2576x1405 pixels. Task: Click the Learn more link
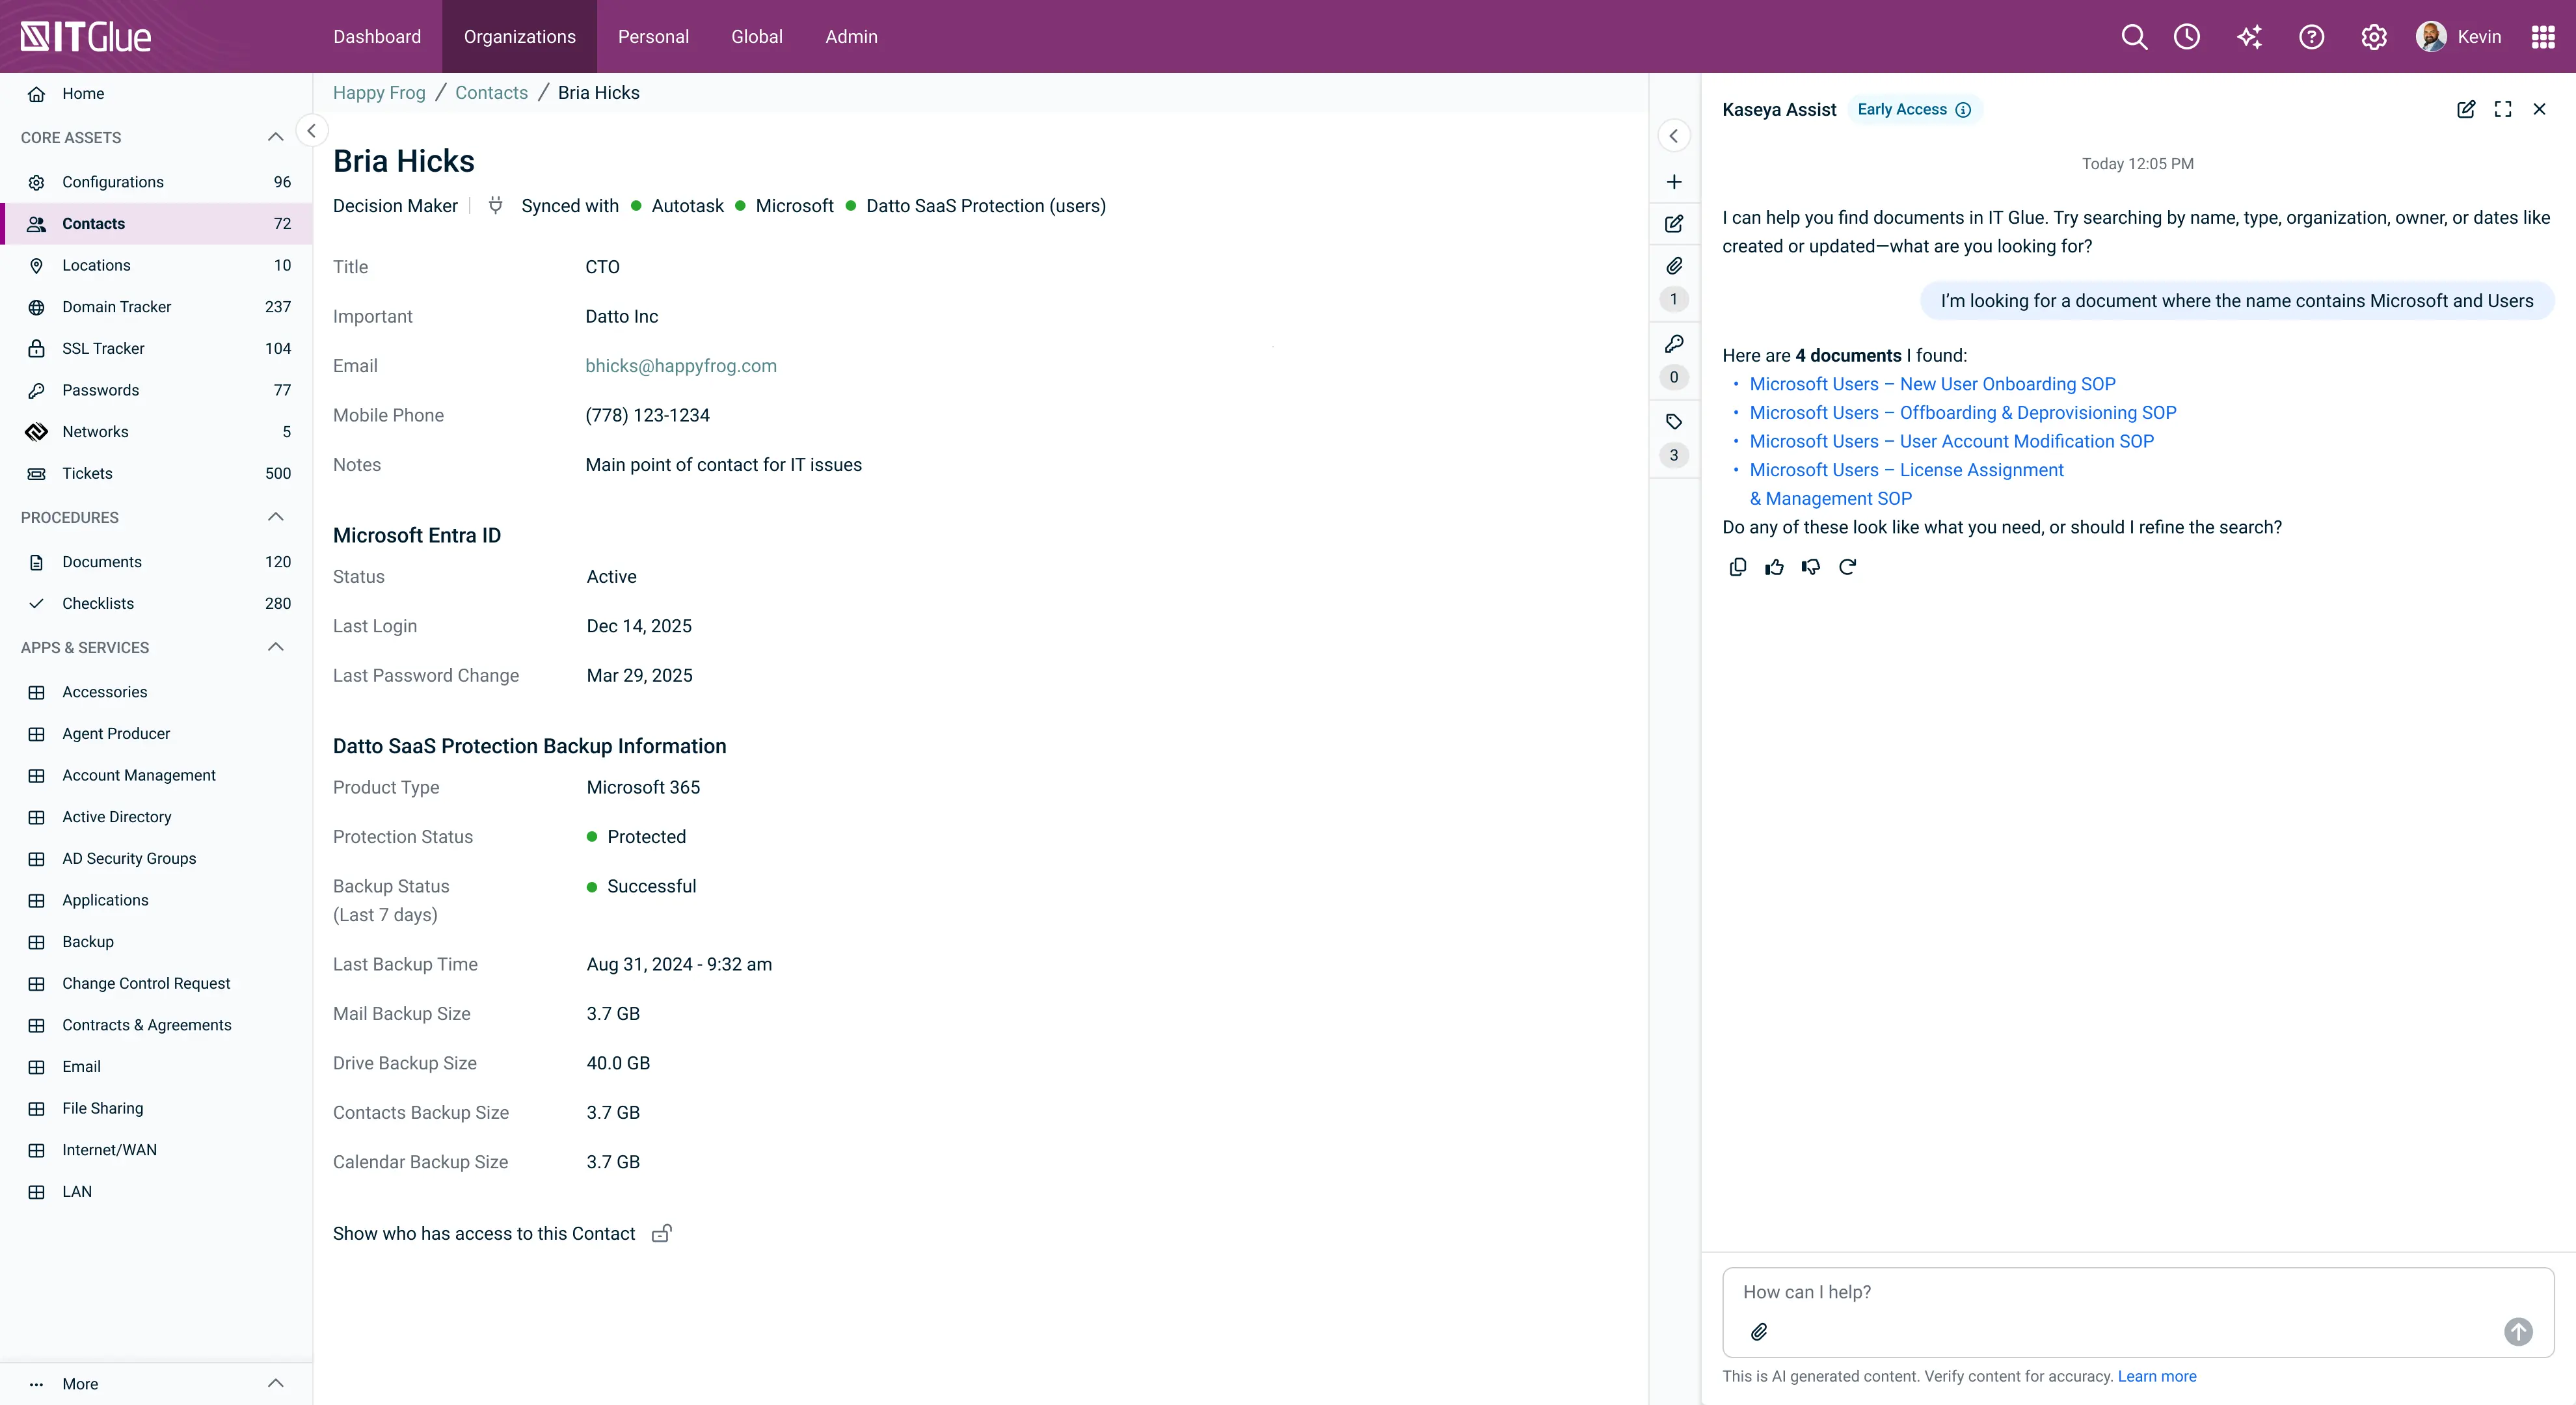2157,1377
